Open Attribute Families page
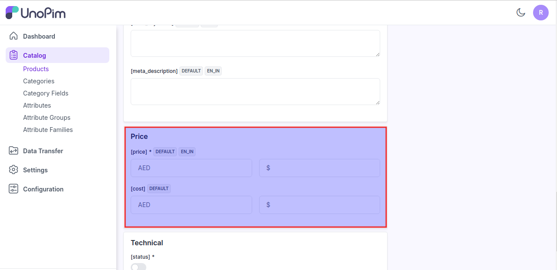The width and height of the screenshot is (557, 270). tap(48, 130)
